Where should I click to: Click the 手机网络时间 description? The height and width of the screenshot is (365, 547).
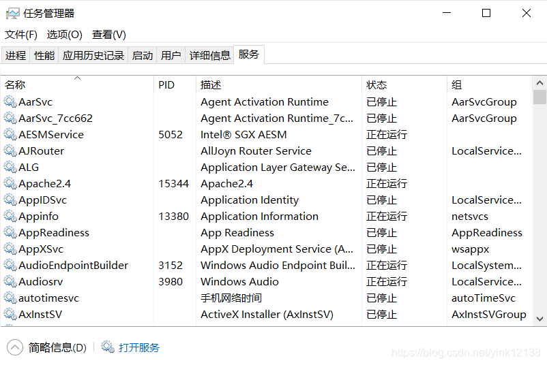pos(231,298)
